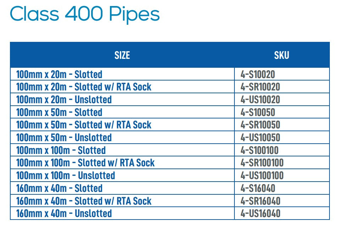This screenshot has width=338, height=227.
Task: Select the SKU column header
Action: (282, 55)
